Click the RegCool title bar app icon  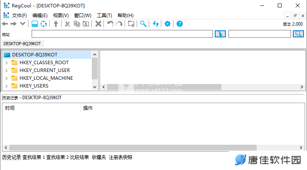[x=7, y=6]
